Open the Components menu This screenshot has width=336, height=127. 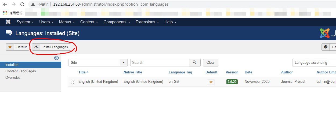(117, 22)
